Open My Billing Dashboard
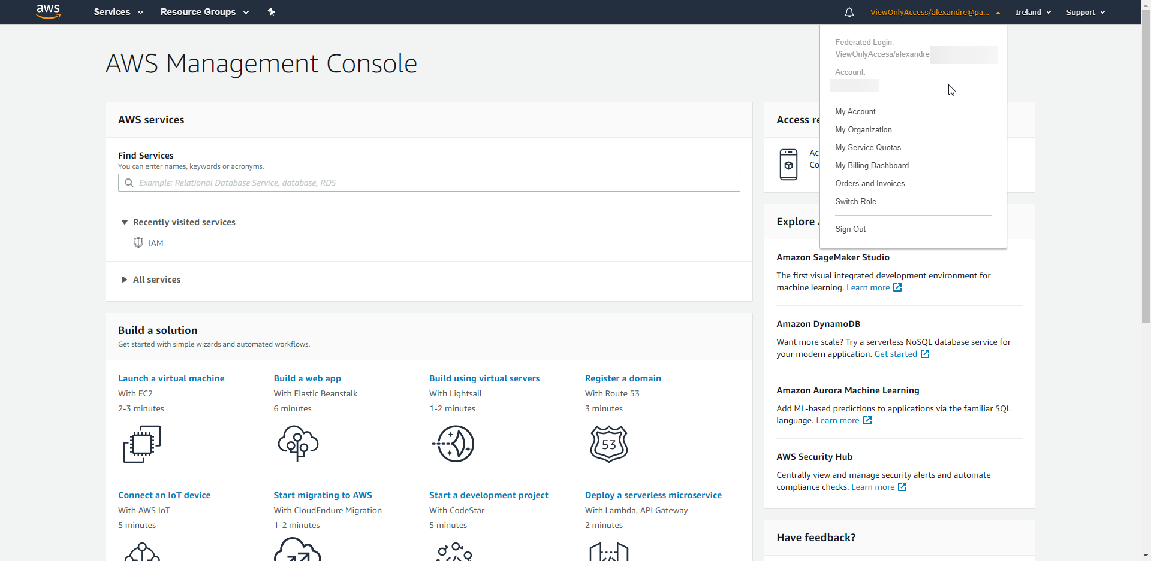The width and height of the screenshot is (1151, 561). click(872, 166)
